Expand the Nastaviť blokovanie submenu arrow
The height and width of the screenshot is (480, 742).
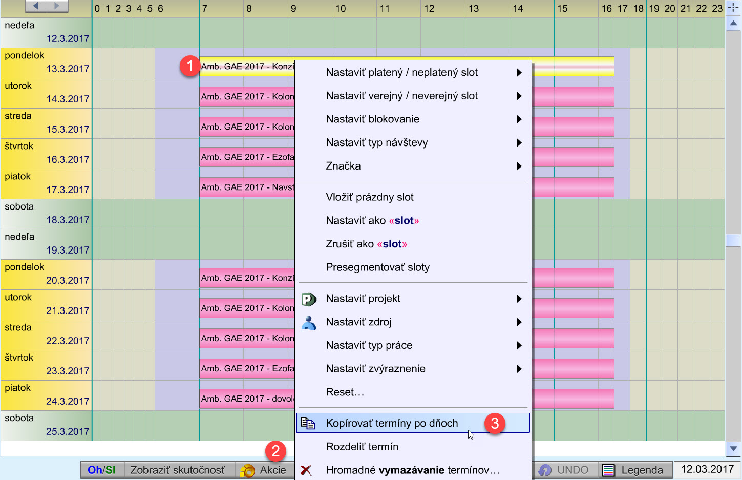click(519, 119)
